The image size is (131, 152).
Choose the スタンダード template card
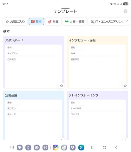[x=34, y=62]
